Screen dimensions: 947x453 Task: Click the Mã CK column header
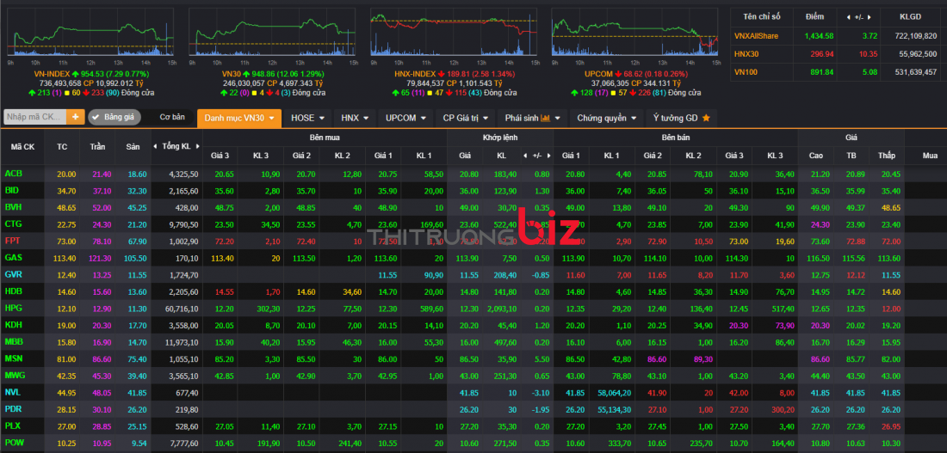pyautogui.click(x=22, y=147)
